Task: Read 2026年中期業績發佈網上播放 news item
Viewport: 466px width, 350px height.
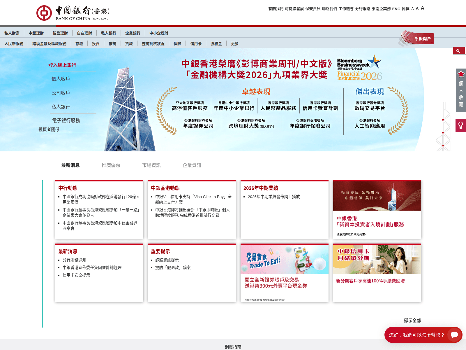Action: 274,197
